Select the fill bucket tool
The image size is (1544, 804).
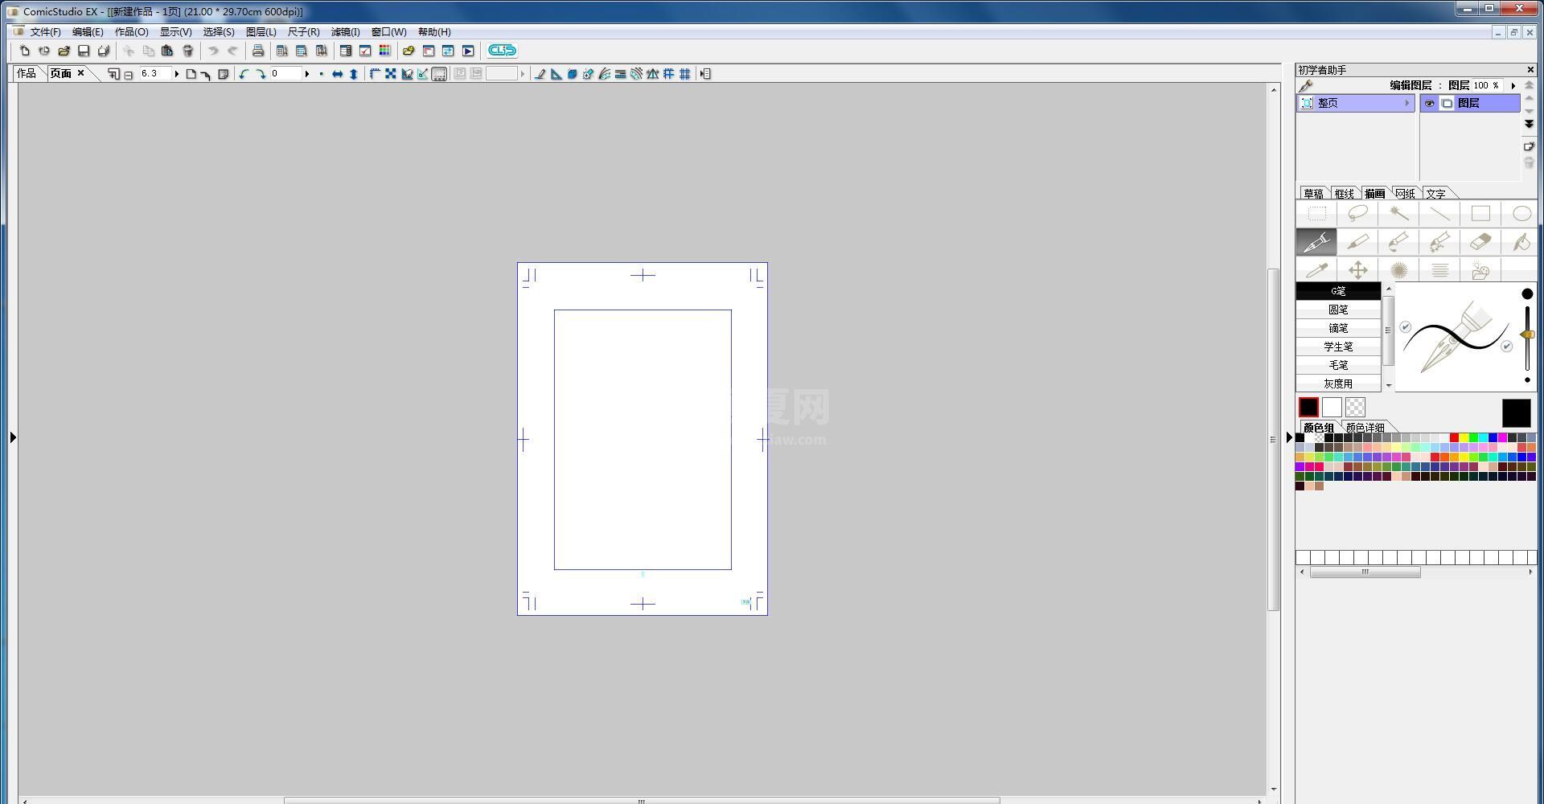(1521, 242)
